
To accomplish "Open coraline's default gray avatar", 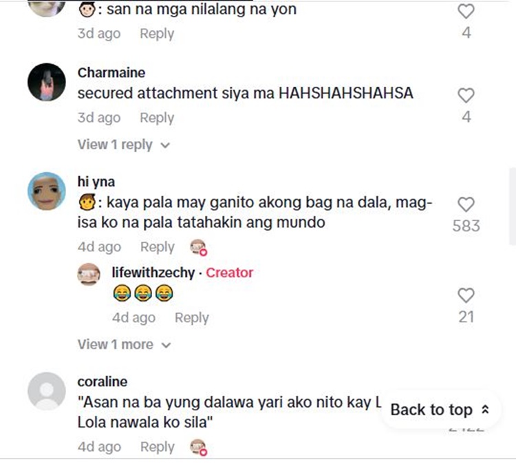I will (47, 391).
